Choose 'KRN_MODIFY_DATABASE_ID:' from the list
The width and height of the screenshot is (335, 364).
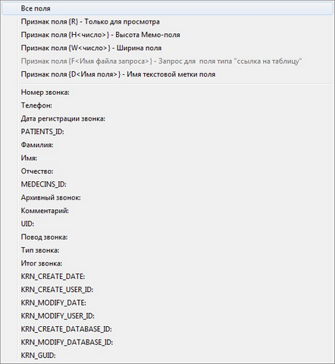click(167, 342)
